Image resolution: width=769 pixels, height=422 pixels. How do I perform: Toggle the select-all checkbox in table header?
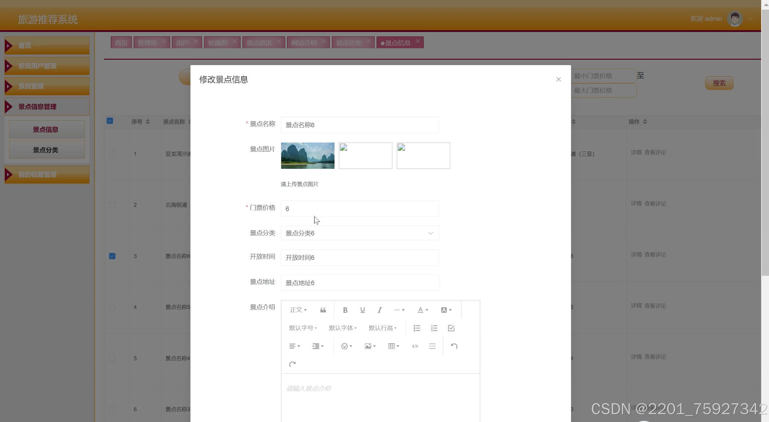point(110,121)
